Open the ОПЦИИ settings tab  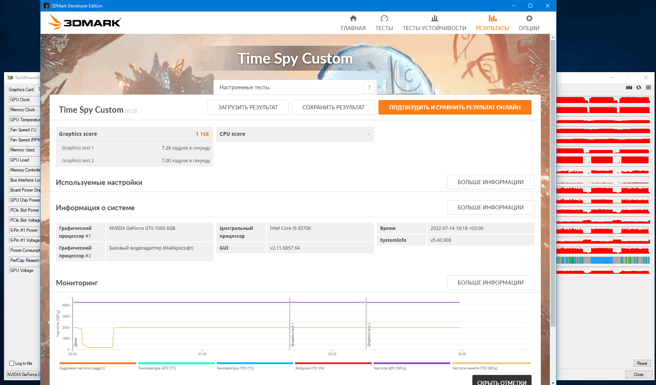[529, 23]
